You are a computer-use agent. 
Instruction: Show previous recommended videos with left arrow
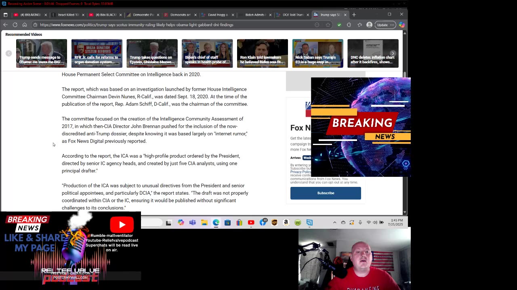click(8, 53)
